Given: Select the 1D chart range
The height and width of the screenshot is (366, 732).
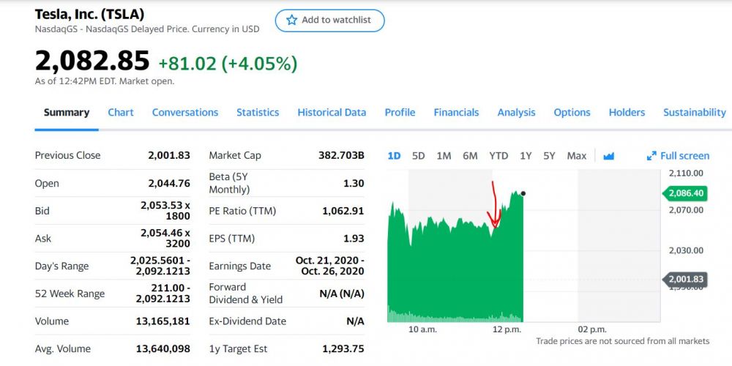Looking at the screenshot, I should click(x=394, y=156).
